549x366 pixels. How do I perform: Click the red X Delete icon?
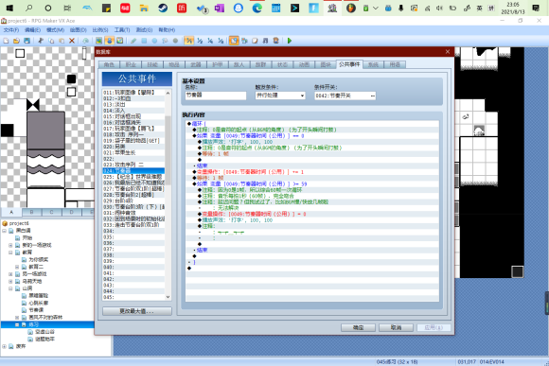(72, 41)
